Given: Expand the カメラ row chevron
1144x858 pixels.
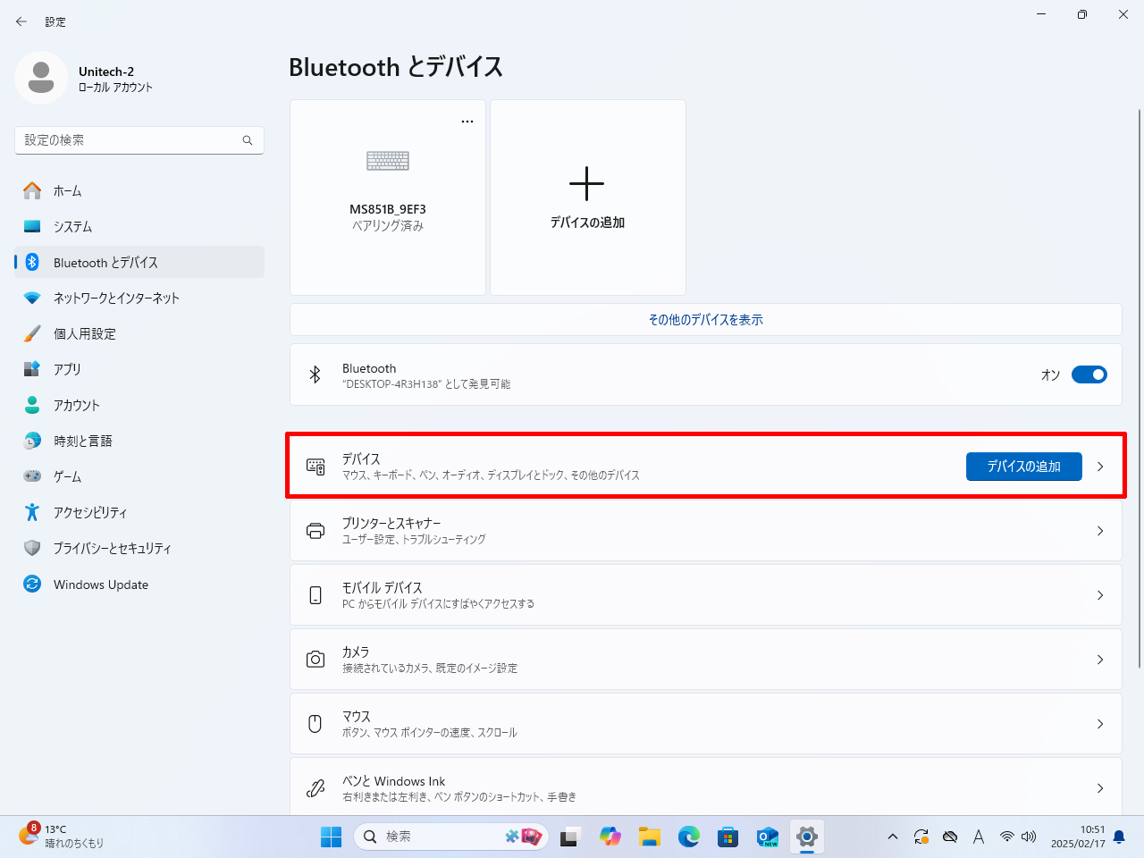Looking at the screenshot, I should [1100, 660].
